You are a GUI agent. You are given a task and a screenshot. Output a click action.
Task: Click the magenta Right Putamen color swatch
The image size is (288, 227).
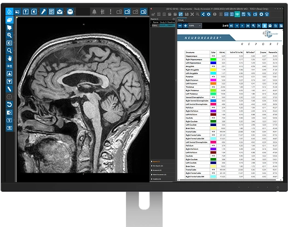(213, 80)
